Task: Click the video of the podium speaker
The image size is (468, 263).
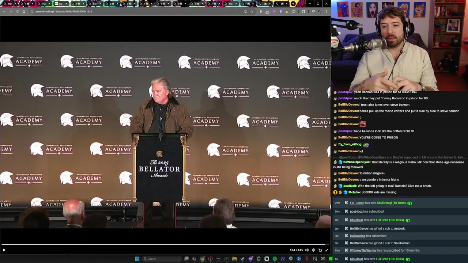Action: [x=165, y=135]
